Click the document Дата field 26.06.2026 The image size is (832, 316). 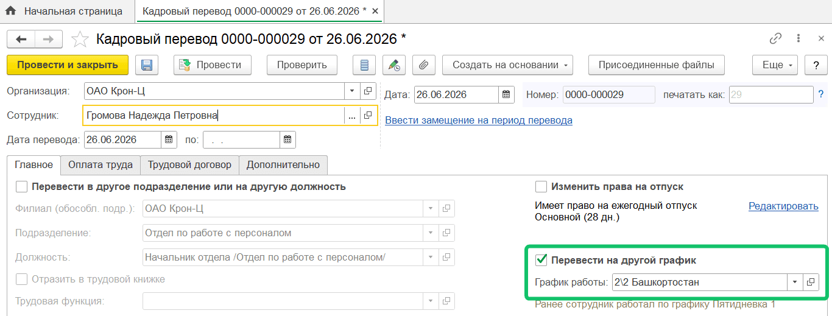coord(456,94)
